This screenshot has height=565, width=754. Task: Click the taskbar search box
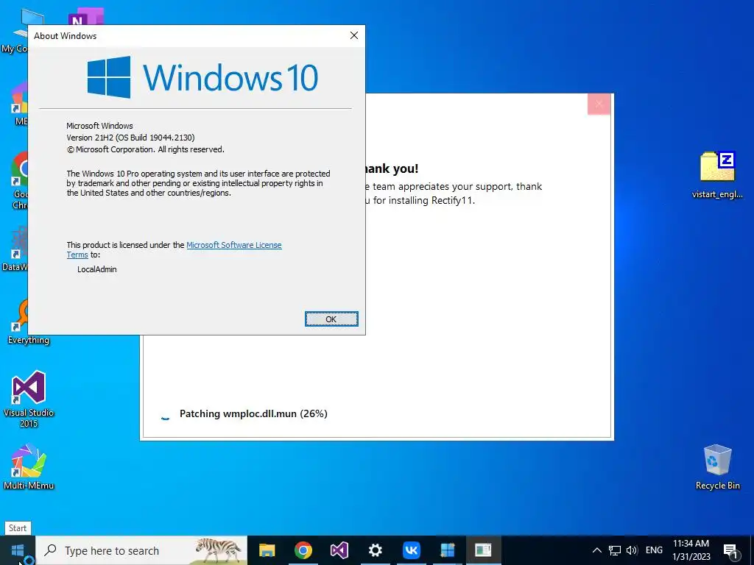tap(142, 550)
